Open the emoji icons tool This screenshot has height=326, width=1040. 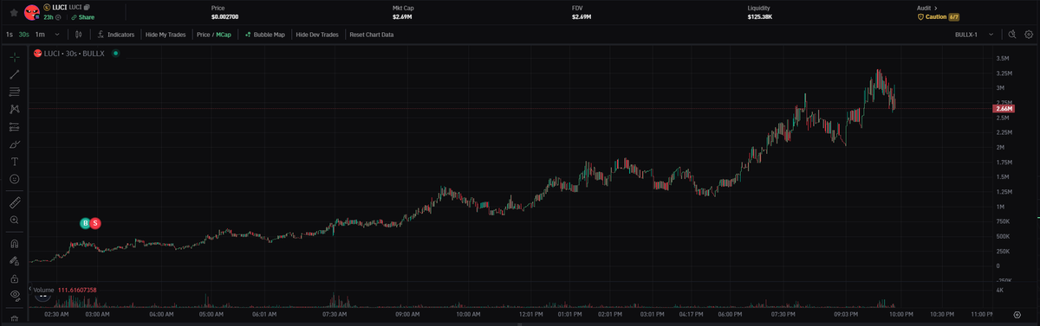tap(15, 179)
